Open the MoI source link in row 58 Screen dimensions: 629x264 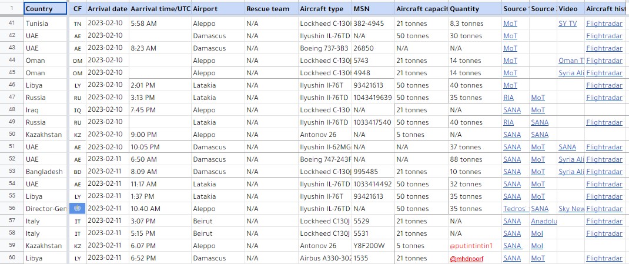(537, 233)
